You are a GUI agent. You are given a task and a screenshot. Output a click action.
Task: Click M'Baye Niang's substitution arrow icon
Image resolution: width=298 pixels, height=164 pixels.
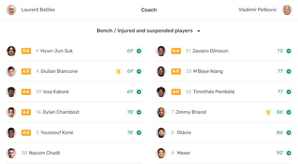coord(289,71)
